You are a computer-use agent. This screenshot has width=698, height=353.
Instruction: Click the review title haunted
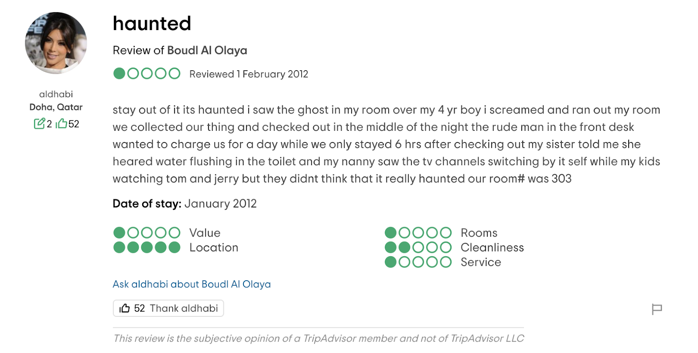point(152,24)
